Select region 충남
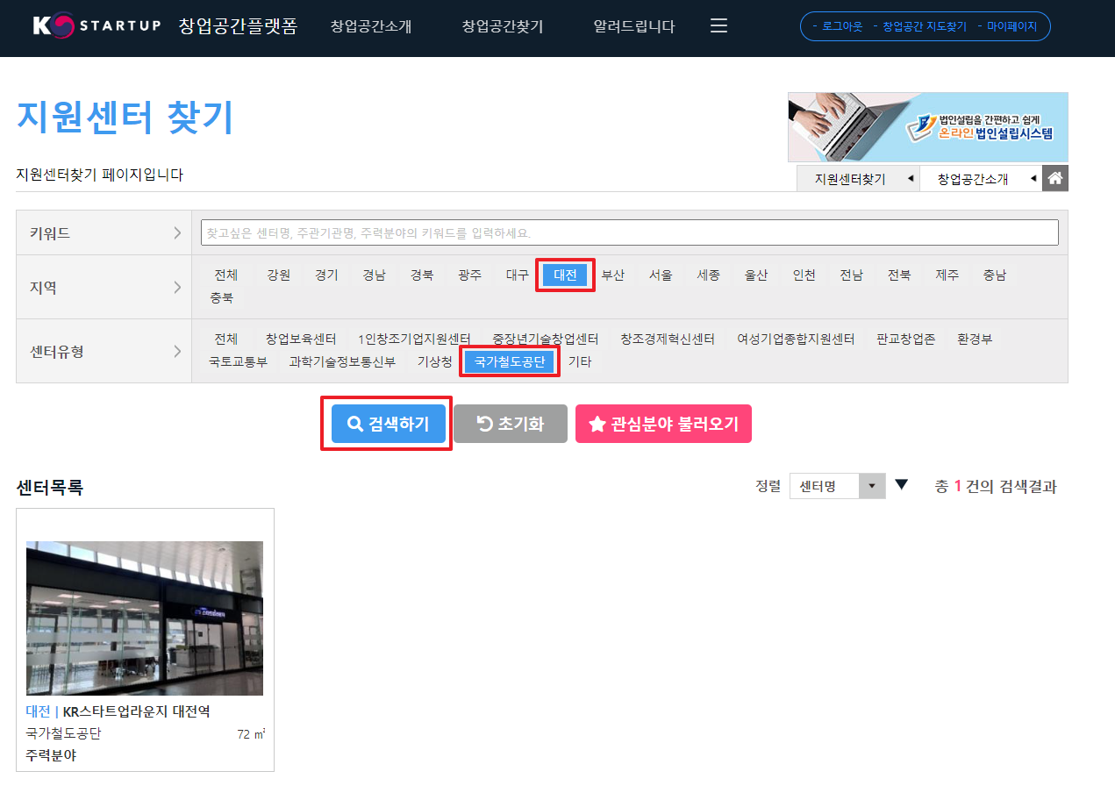Image resolution: width=1115 pixels, height=793 pixels. 995,275
